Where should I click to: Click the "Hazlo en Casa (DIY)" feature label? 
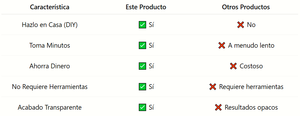pyautogui.click(x=50, y=25)
